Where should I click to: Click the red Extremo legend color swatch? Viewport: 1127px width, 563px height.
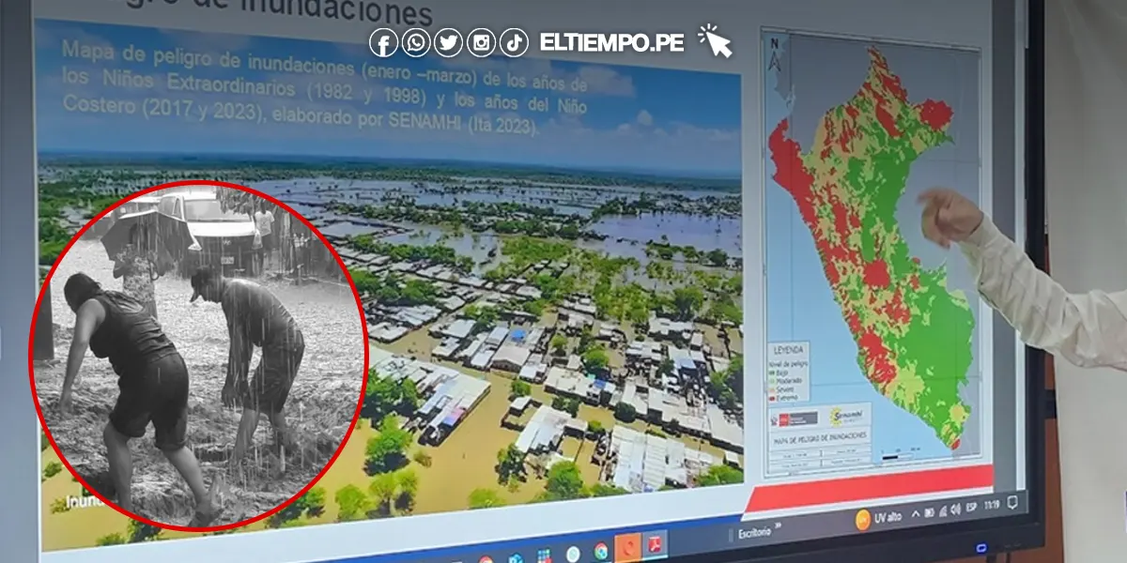tap(771, 398)
